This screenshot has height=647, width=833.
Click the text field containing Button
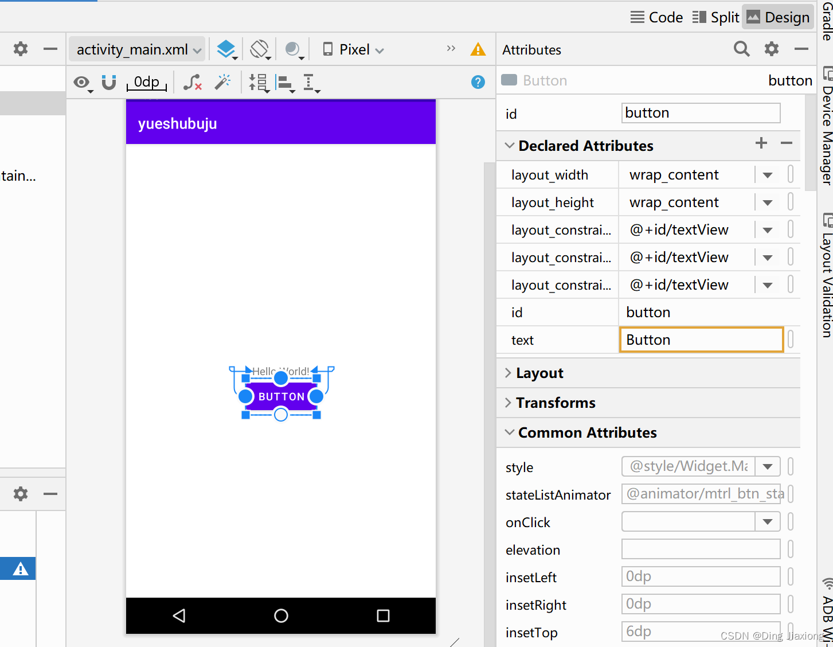701,340
